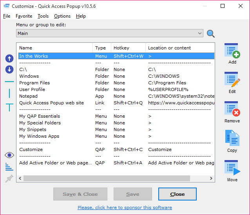Select the Customize QAP row
250x215 pixels.
(116, 149)
